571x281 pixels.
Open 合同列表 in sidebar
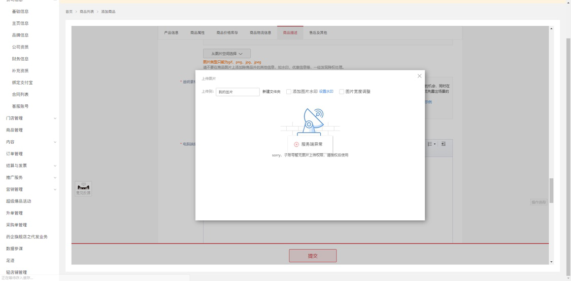pyautogui.click(x=20, y=94)
